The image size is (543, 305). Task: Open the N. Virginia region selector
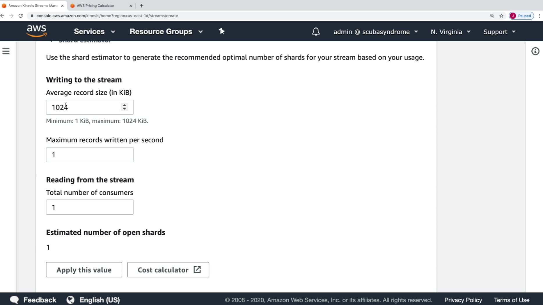(450, 32)
